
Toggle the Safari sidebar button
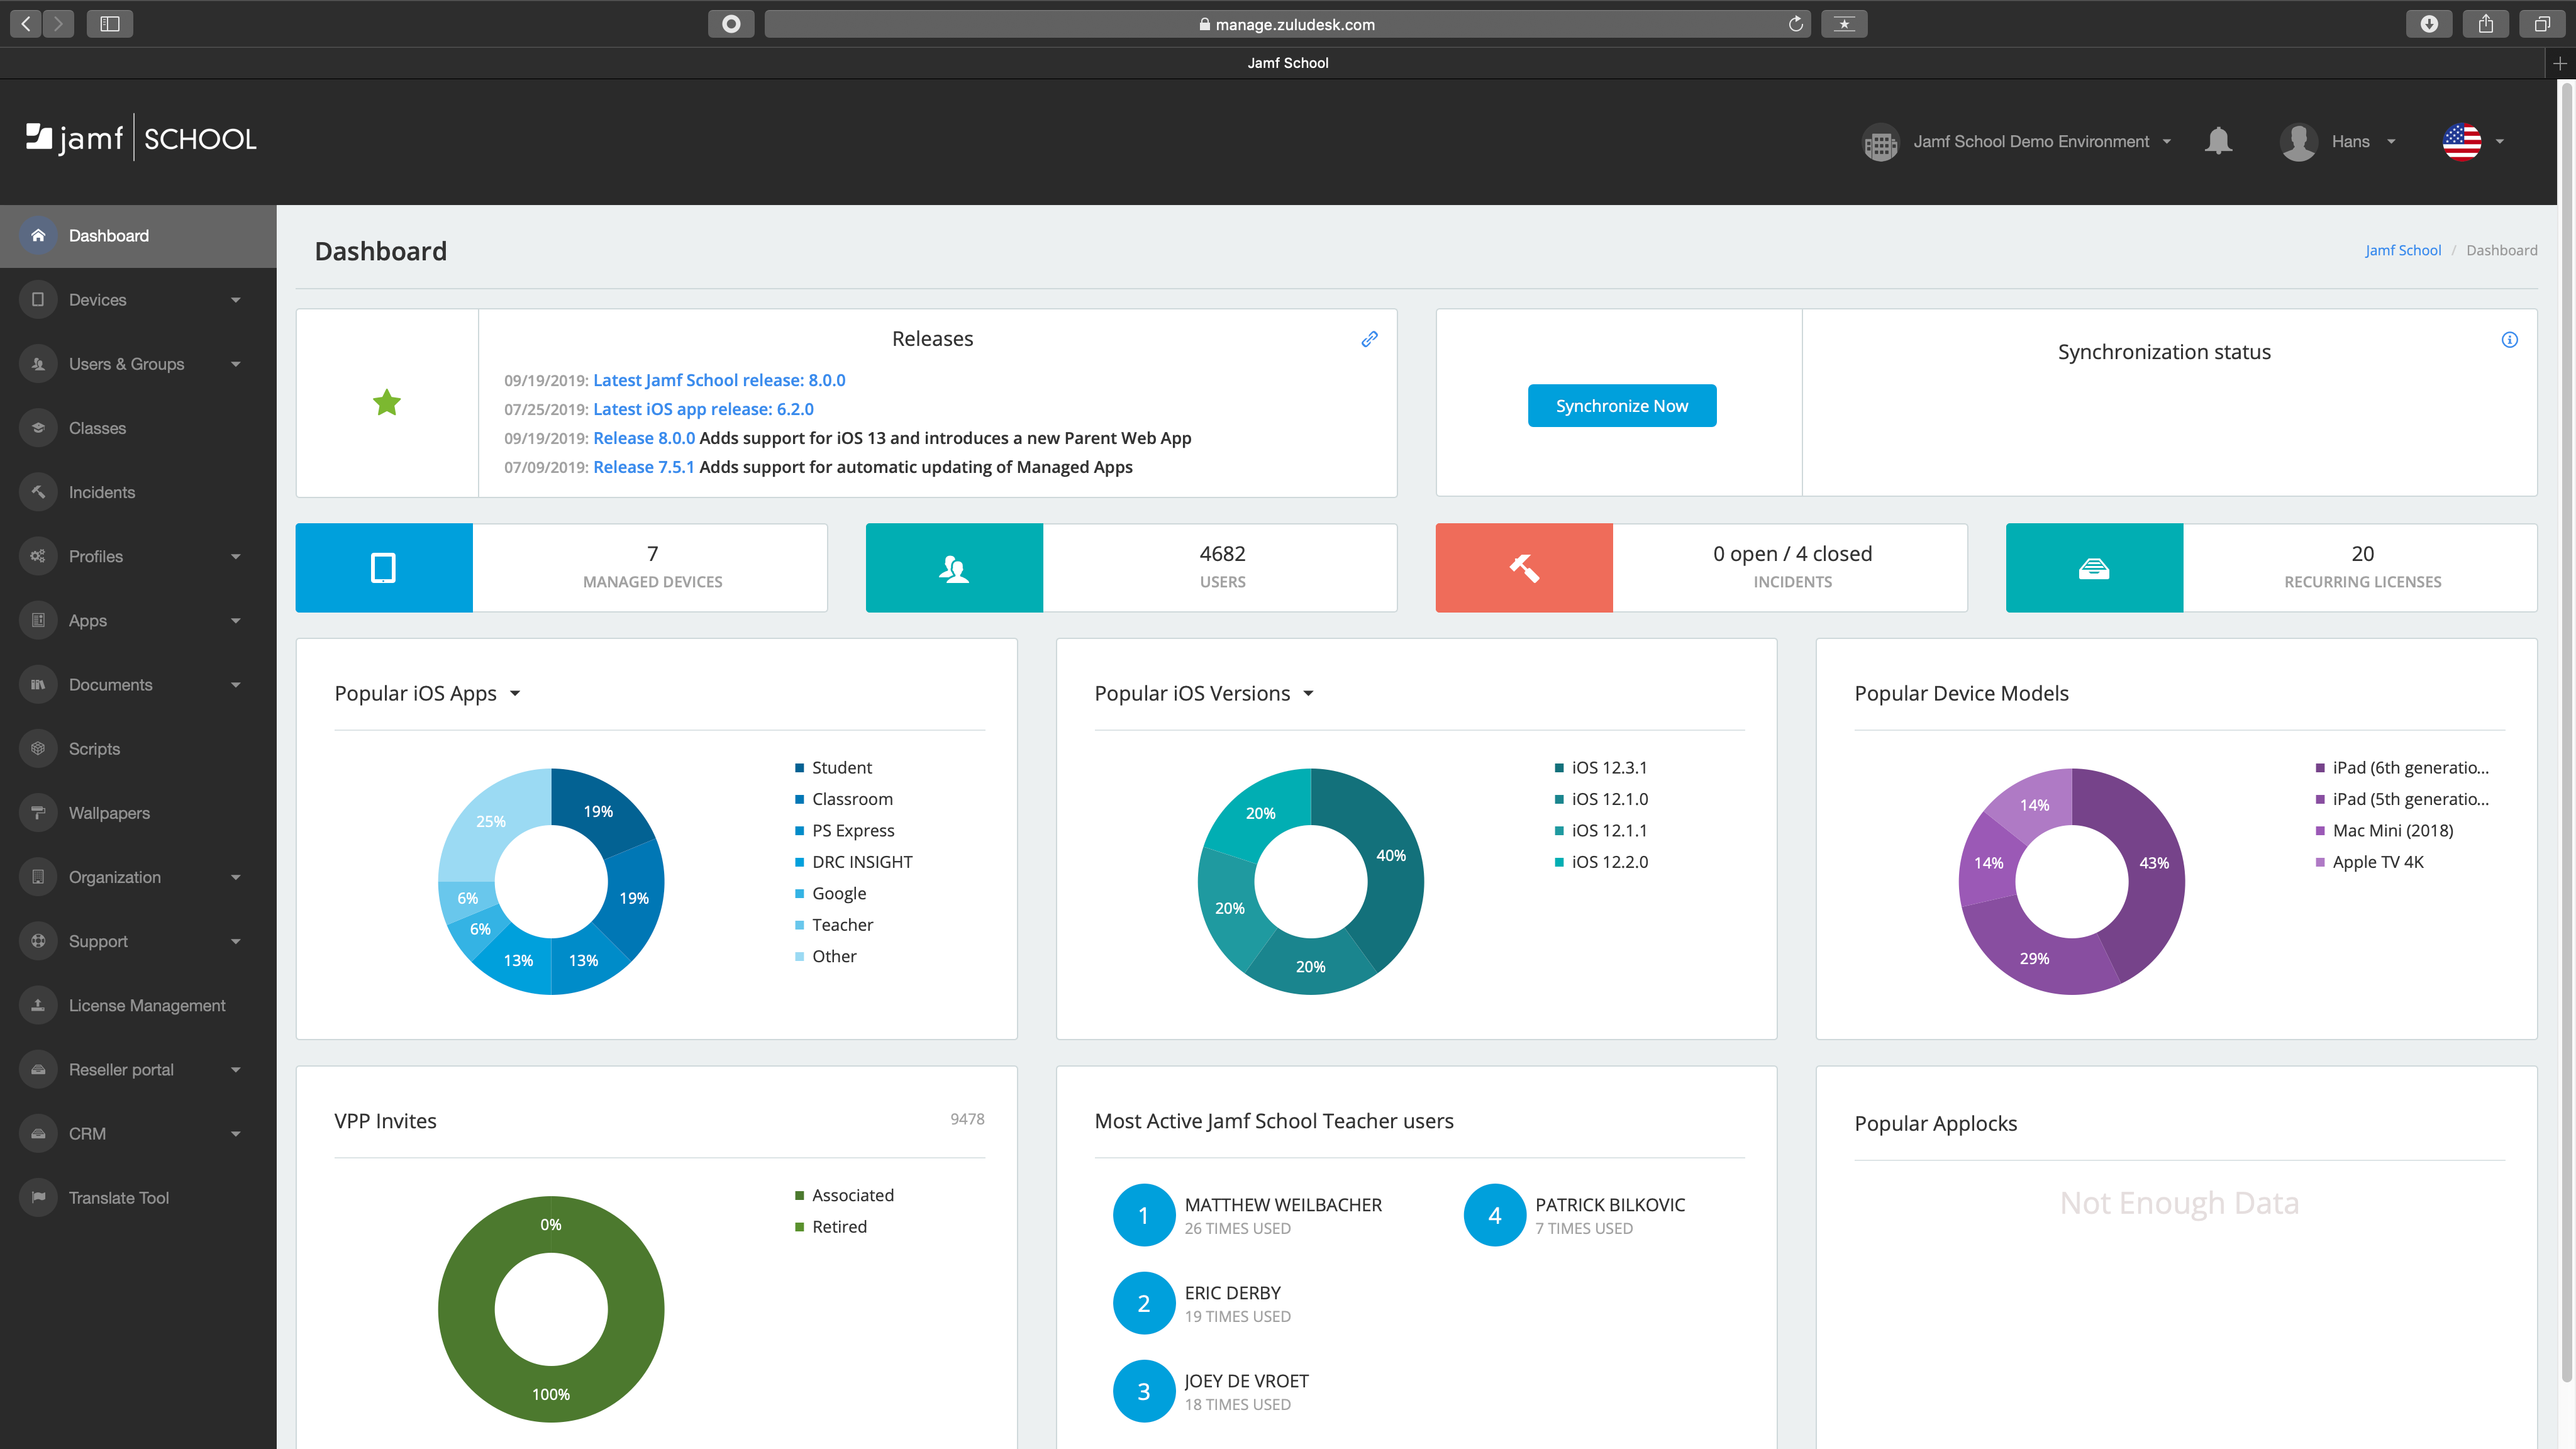click(x=110, y=24)
